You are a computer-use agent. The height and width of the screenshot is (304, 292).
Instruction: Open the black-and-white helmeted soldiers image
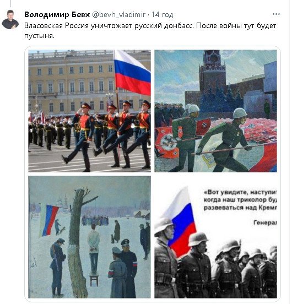tap(215, 237)
